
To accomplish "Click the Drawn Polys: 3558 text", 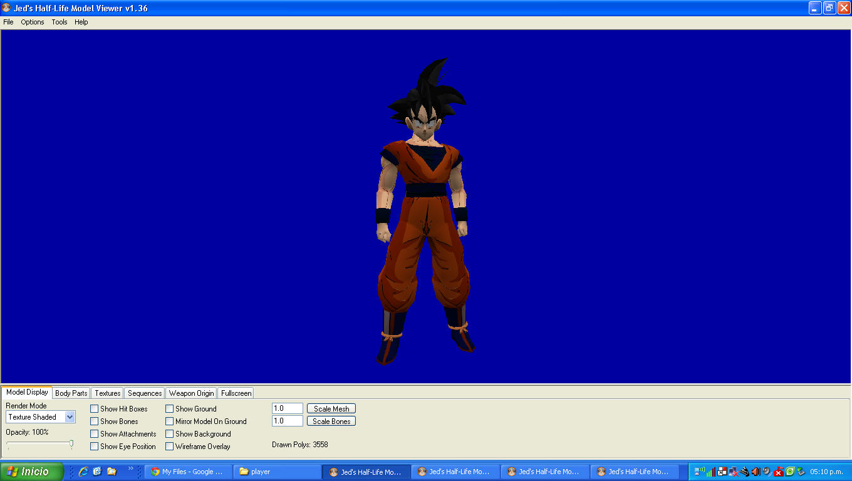I will 299,445.
